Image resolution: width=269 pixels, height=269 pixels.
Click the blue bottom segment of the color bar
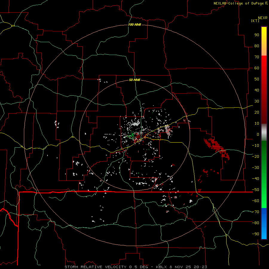tap(264, 224)
